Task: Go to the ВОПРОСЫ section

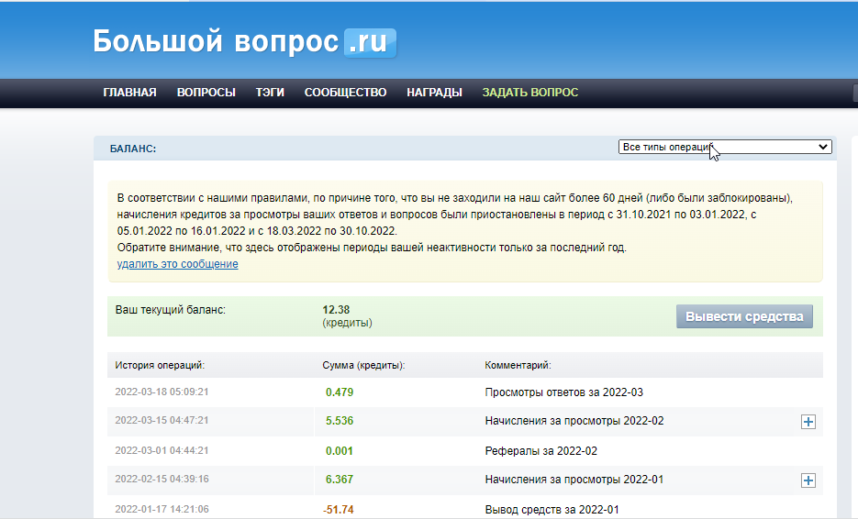Action: click(x=206, y=93)
